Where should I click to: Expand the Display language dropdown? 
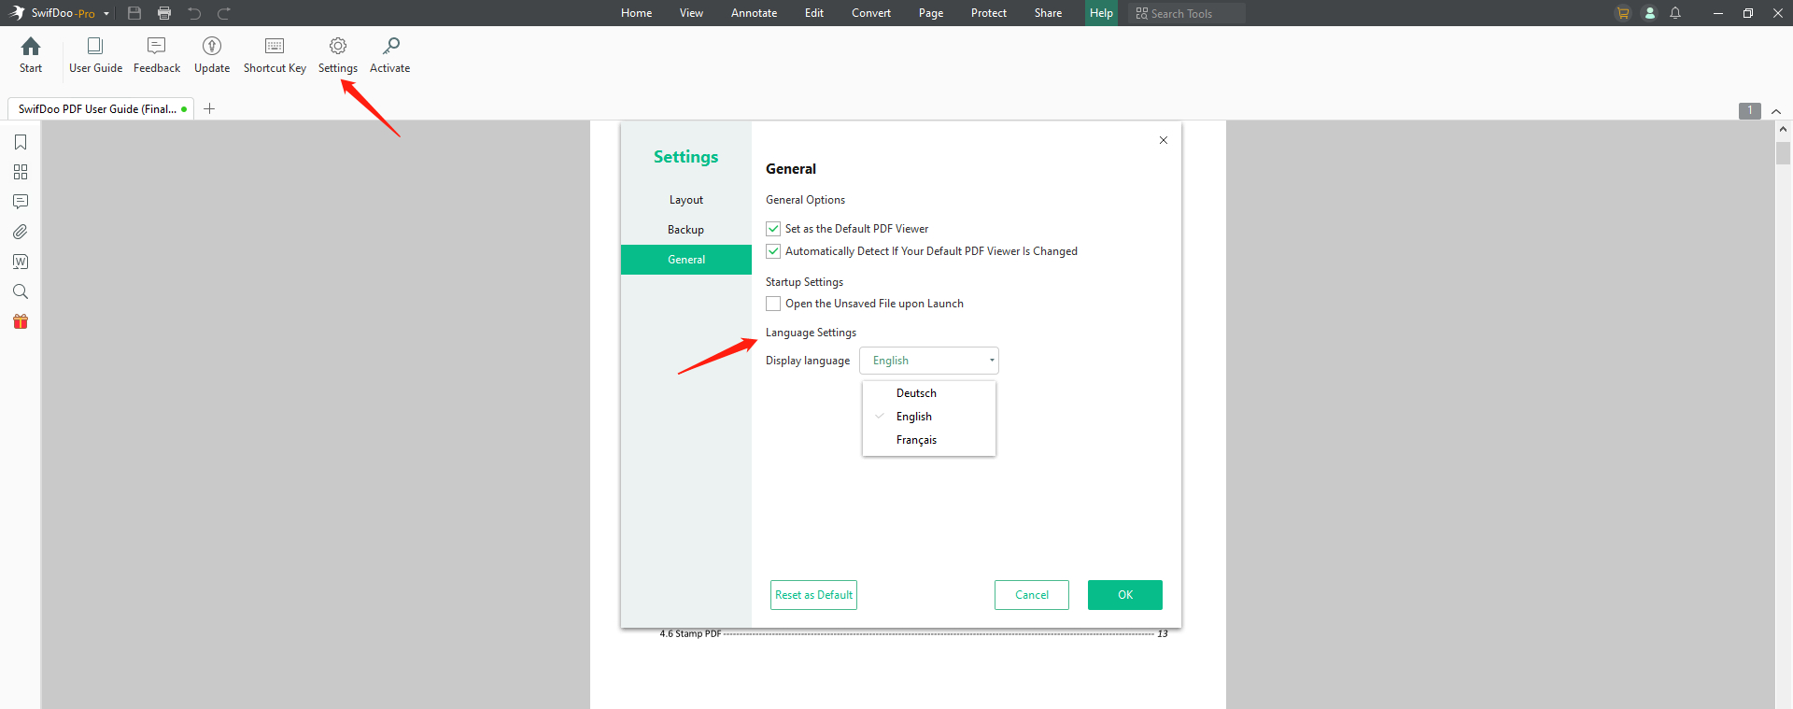pyautogui.click(x=928, y=361)
